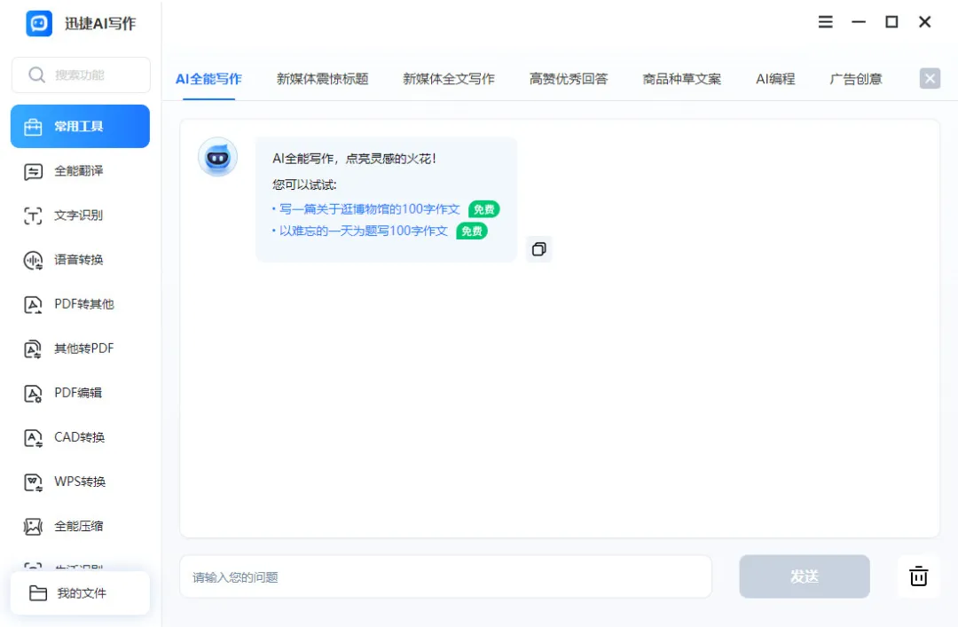Viewport: 958px width, 627px height.
Task: Open the 高赞优秀回答 tab
Action: (x=568, y=78)
